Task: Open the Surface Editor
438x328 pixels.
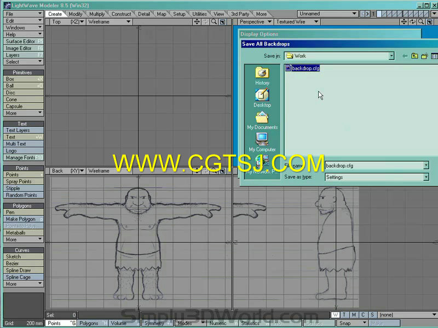Action: point(24,42)
